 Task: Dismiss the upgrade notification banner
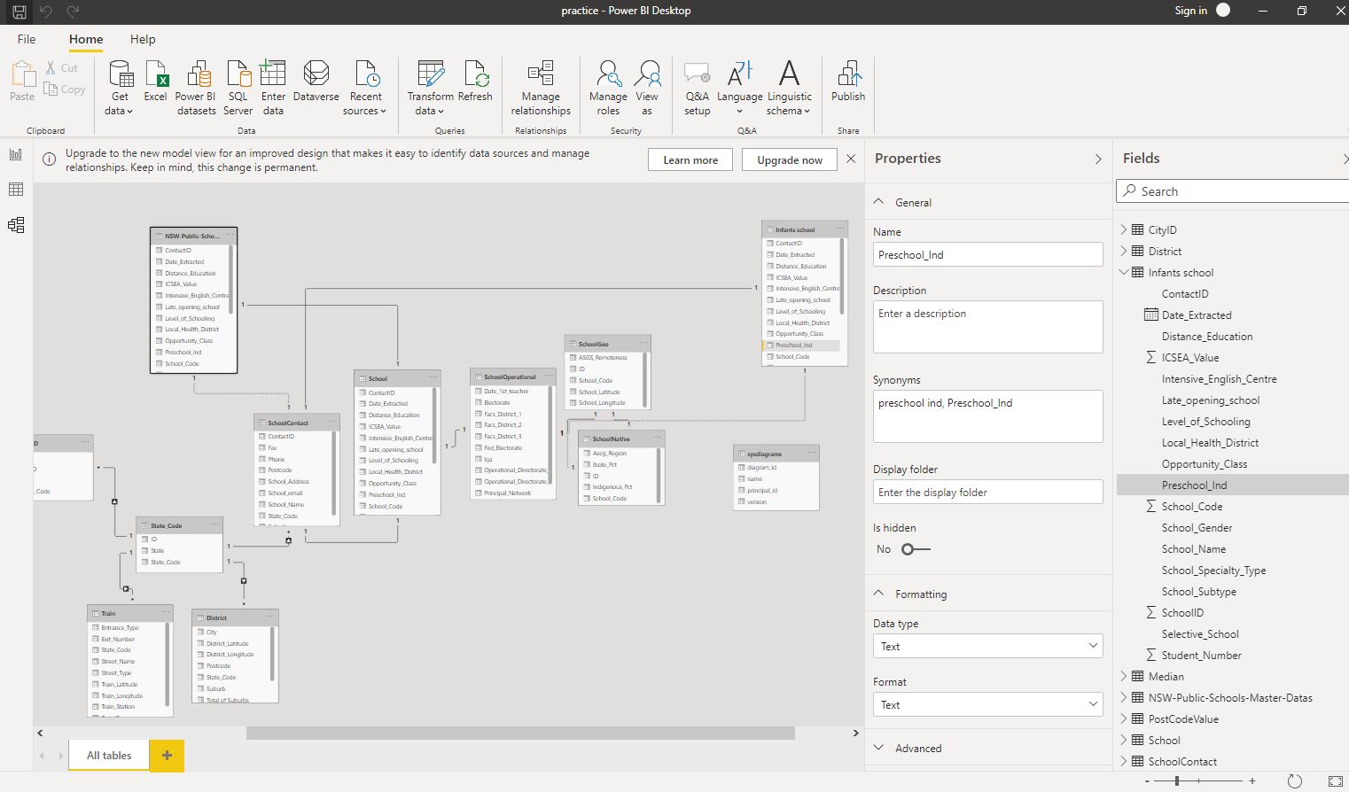pos(851,159)
